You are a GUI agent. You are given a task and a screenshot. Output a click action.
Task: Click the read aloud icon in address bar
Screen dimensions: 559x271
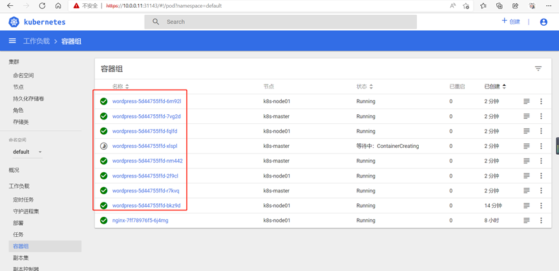453,6
